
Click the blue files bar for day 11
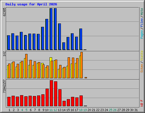coord(51,29)
